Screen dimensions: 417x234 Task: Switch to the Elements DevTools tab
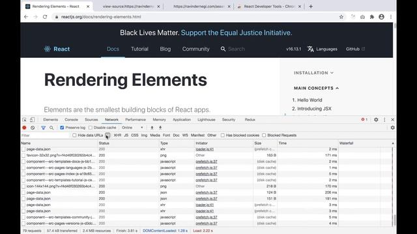[x=51, y=120]
